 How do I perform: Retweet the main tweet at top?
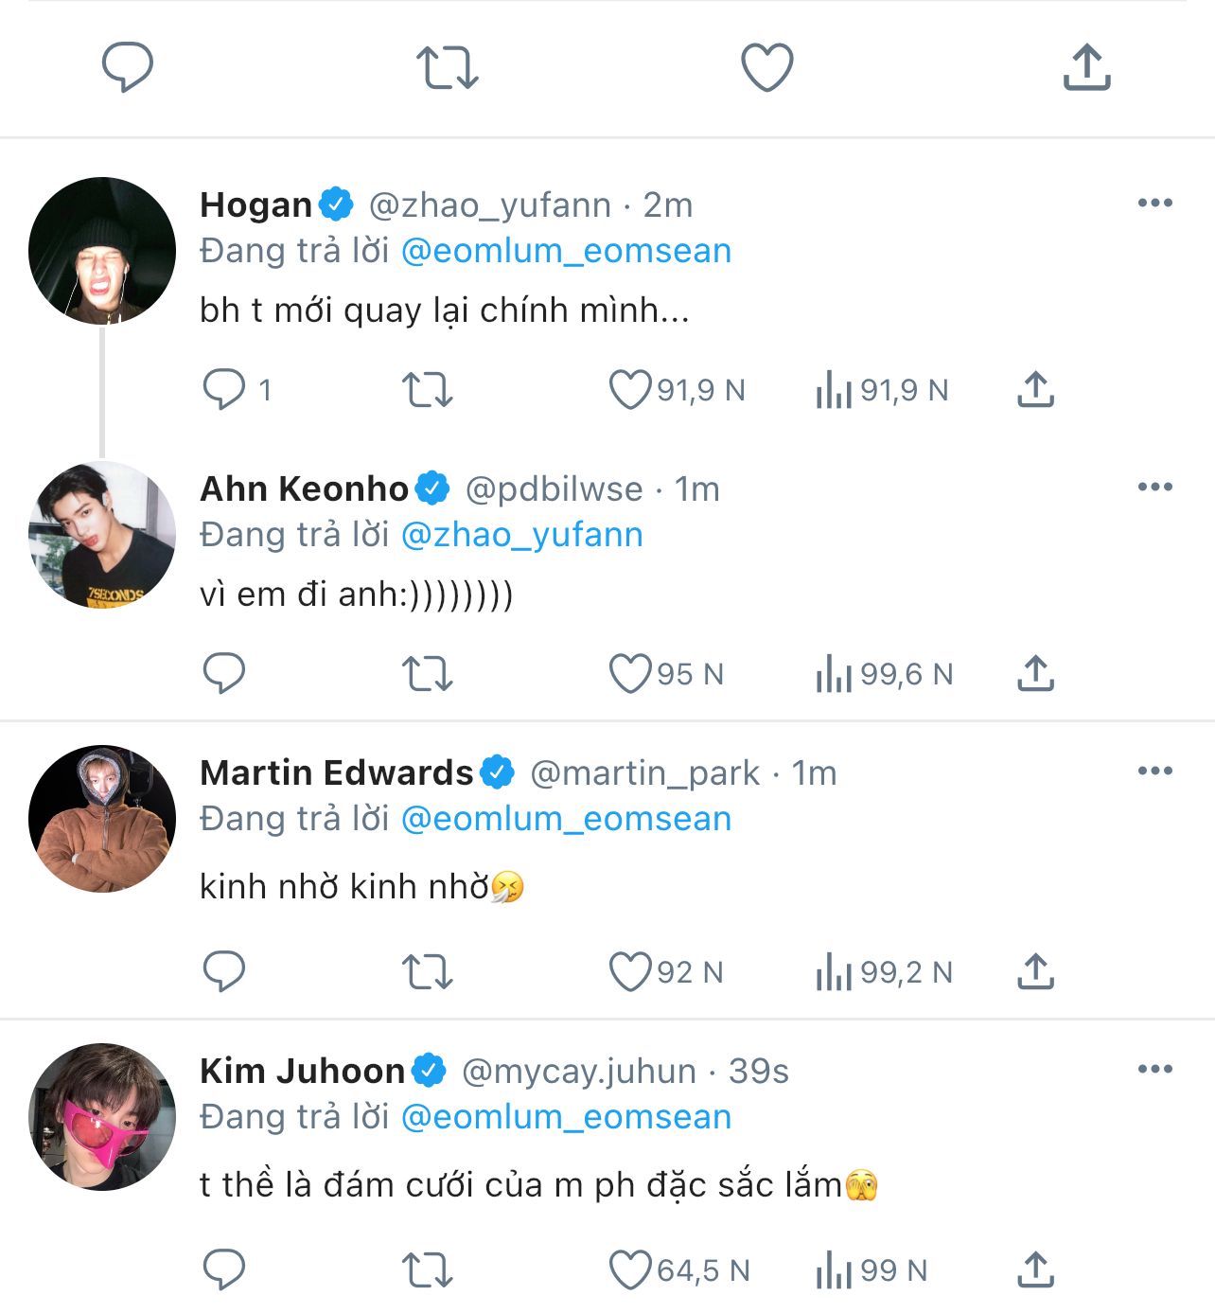pyautogui.click(x=448, y=67)
